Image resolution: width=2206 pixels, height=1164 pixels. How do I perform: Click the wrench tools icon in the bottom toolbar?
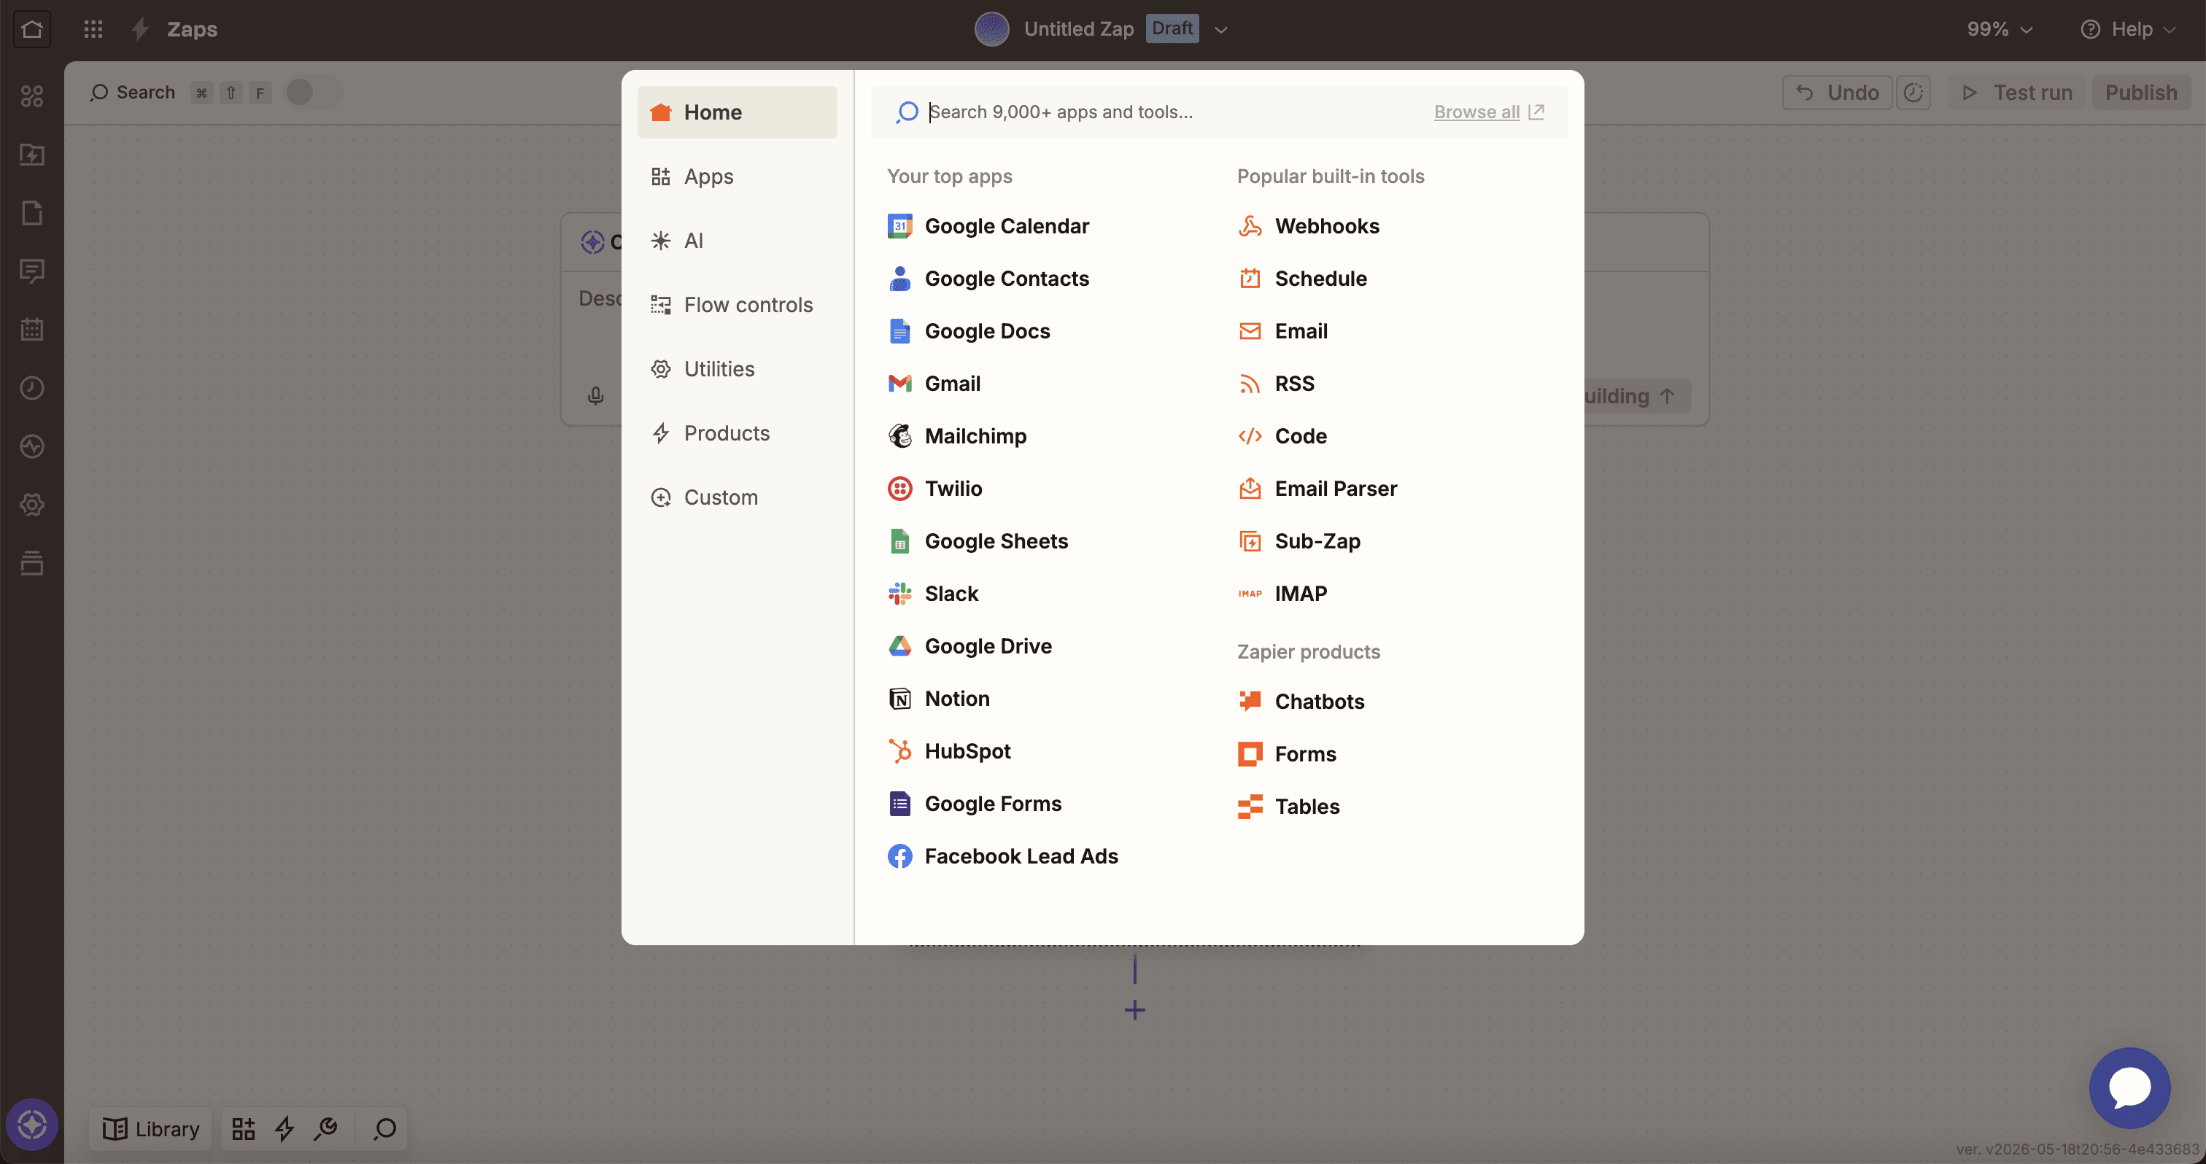coord(326,1129)
